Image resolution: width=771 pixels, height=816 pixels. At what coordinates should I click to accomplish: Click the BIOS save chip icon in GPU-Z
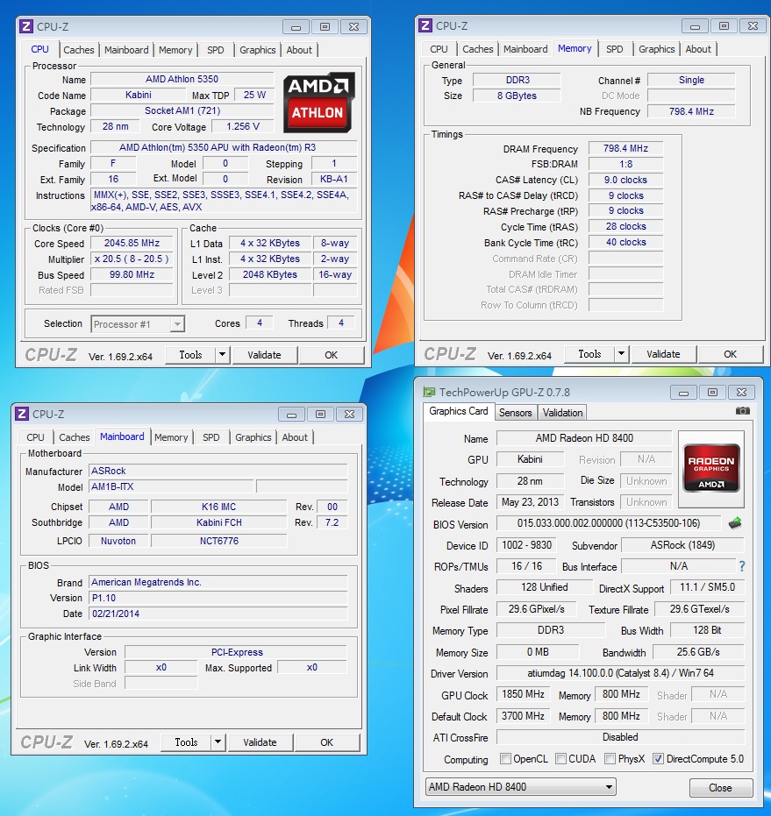point(735,523)
